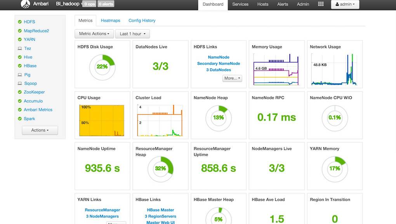Open the ZooKeeper service link

point(34,92)
